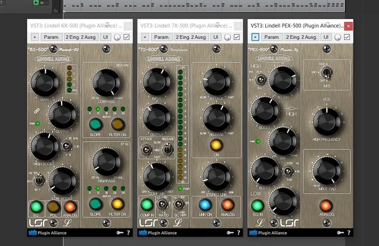Click the key icon in 6X-500 footer
This screenshot has width=379, height=246.
(x=119, y=233)
